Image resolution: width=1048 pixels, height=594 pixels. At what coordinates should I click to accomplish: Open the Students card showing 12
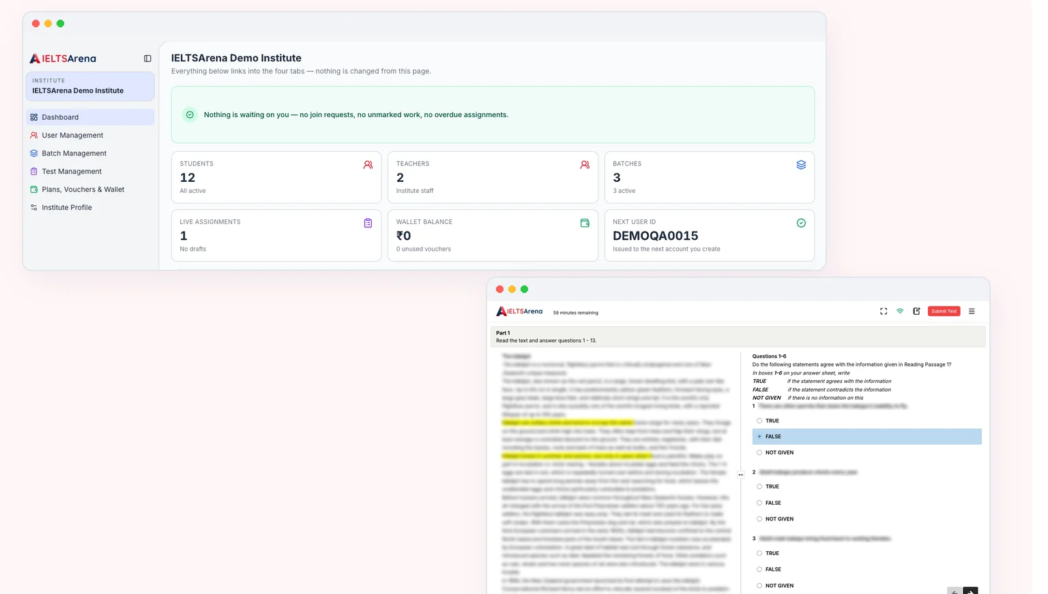pos(276,177)
